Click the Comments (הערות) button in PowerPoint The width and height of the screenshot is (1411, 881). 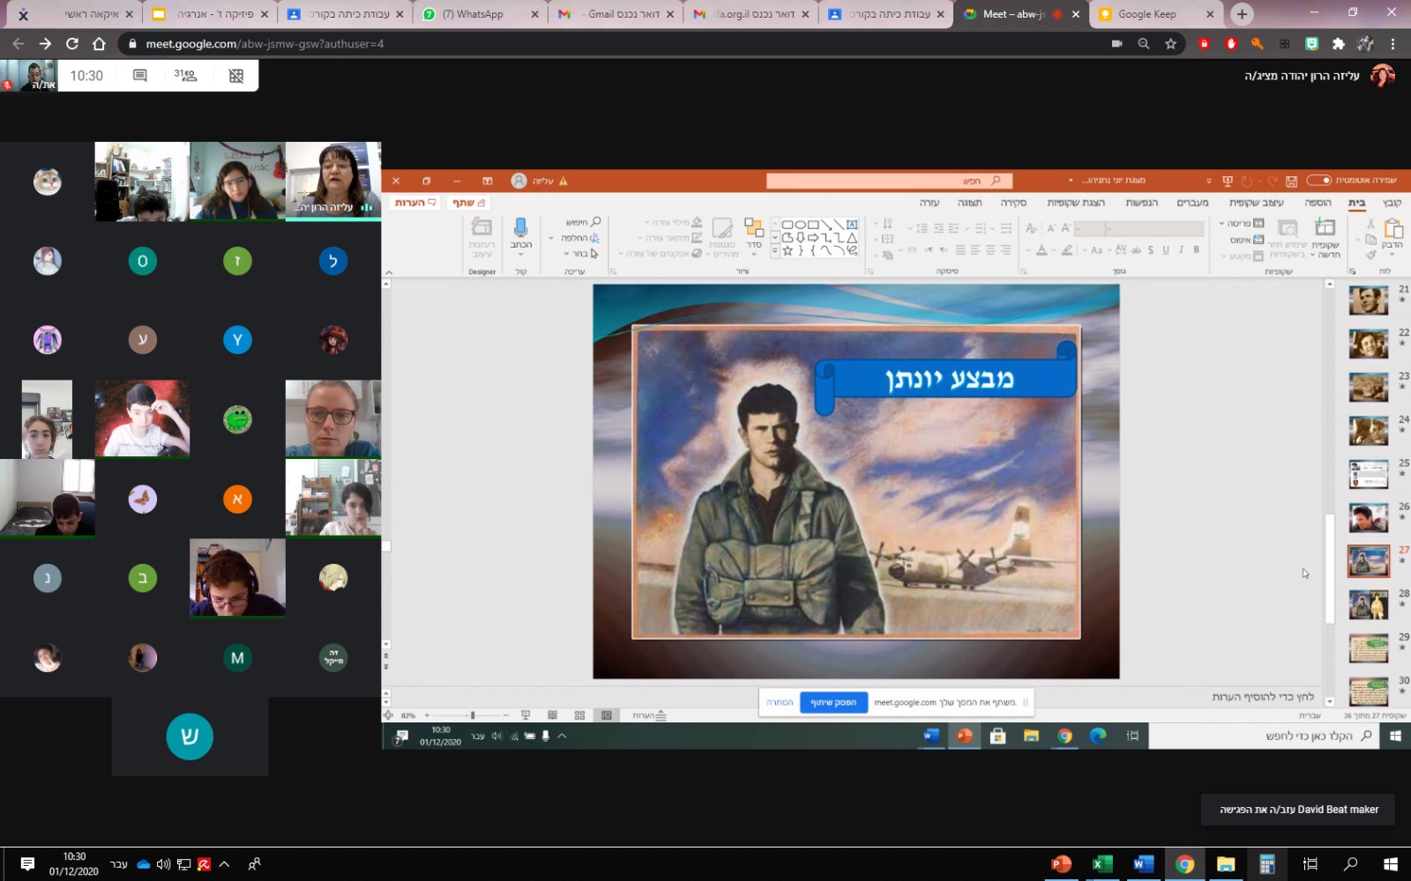point(415,204)
